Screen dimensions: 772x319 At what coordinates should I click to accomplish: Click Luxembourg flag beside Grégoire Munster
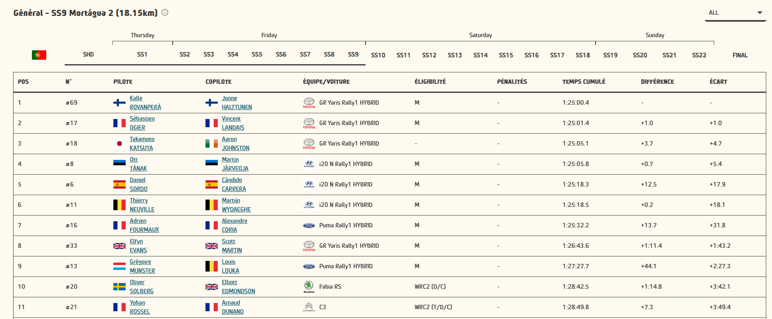click(119, 266)
